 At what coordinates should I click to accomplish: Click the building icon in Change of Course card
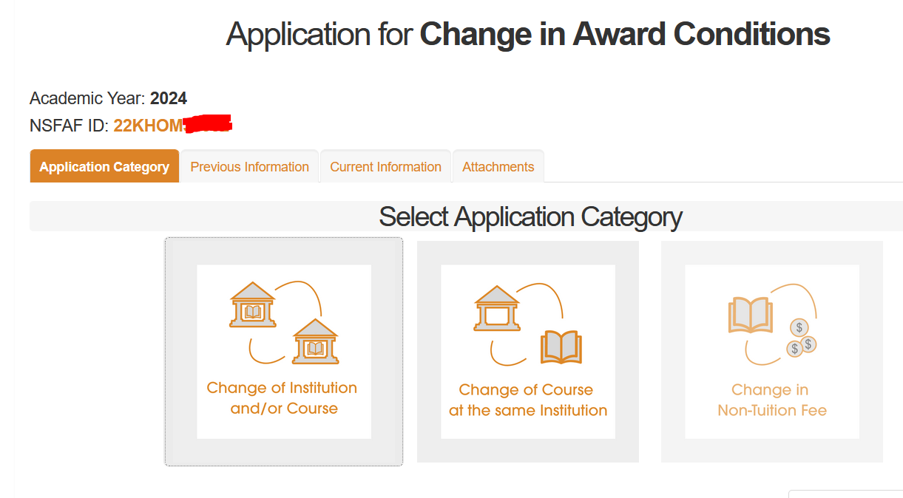pos(496,309)
